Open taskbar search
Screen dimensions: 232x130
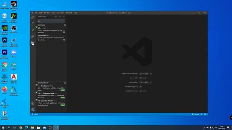(x=9, y=127)
